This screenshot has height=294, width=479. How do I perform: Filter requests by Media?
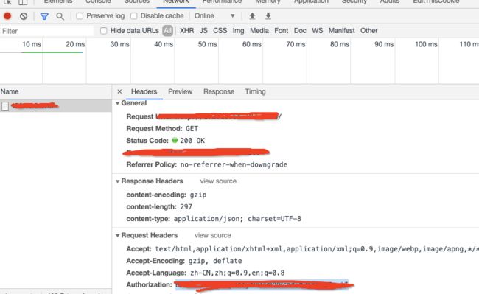pos(259,31)
